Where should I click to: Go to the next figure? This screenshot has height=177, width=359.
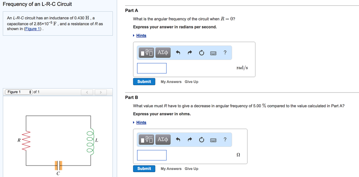[100, 92]
